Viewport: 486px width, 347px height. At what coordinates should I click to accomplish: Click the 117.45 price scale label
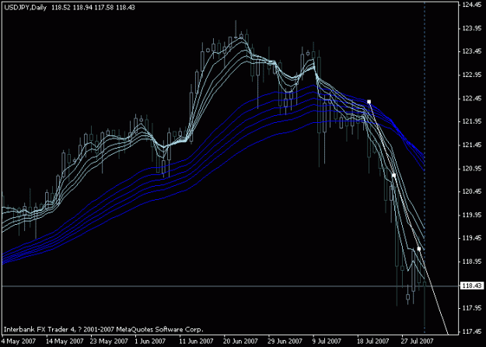click(471, 331)
